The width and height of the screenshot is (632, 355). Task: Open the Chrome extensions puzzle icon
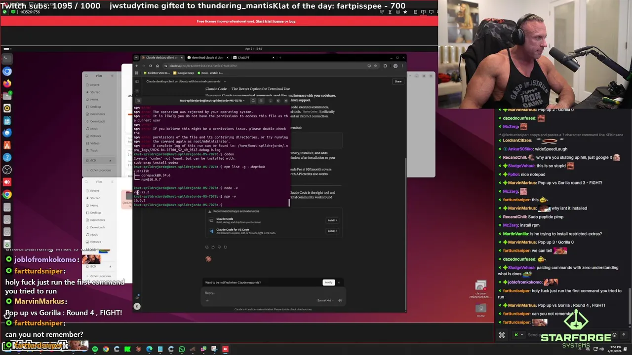click(x=385, y=66)
